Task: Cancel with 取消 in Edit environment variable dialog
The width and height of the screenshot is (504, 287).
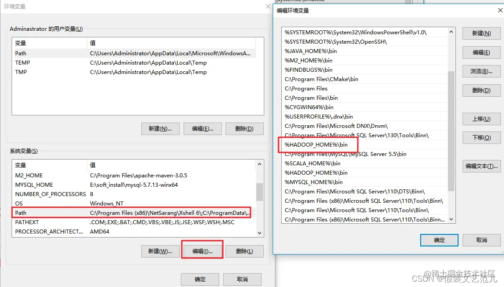Action: coord(481,240)
